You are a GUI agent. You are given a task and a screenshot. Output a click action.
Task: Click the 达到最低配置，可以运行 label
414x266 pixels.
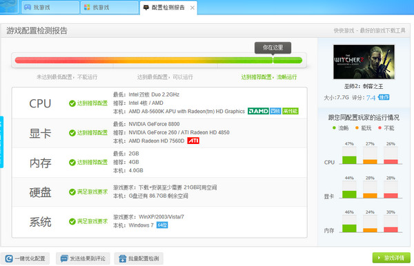tap(165, 77)
